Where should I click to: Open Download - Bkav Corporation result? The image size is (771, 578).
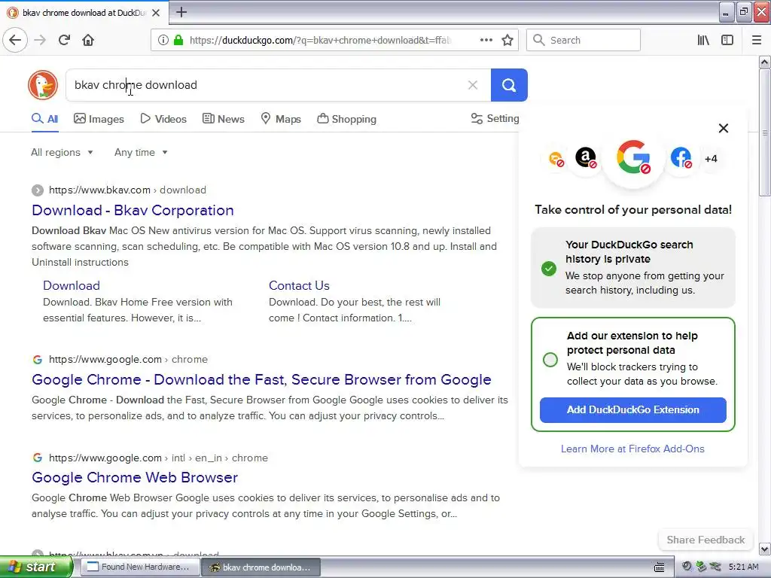coord(133,211)
